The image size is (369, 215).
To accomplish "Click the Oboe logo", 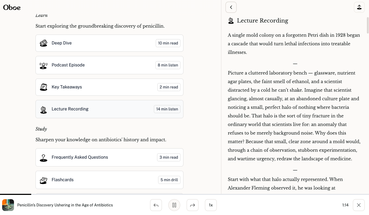I will coord(12,8).
